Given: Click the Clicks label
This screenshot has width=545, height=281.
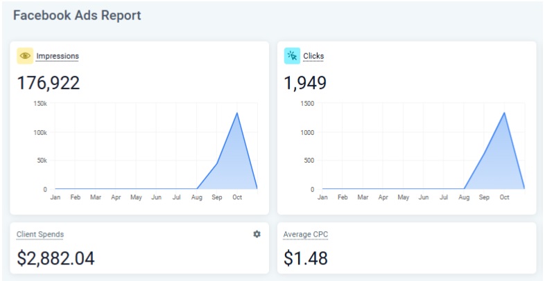Looking at the screenshot, I should [x=313, y=56].
